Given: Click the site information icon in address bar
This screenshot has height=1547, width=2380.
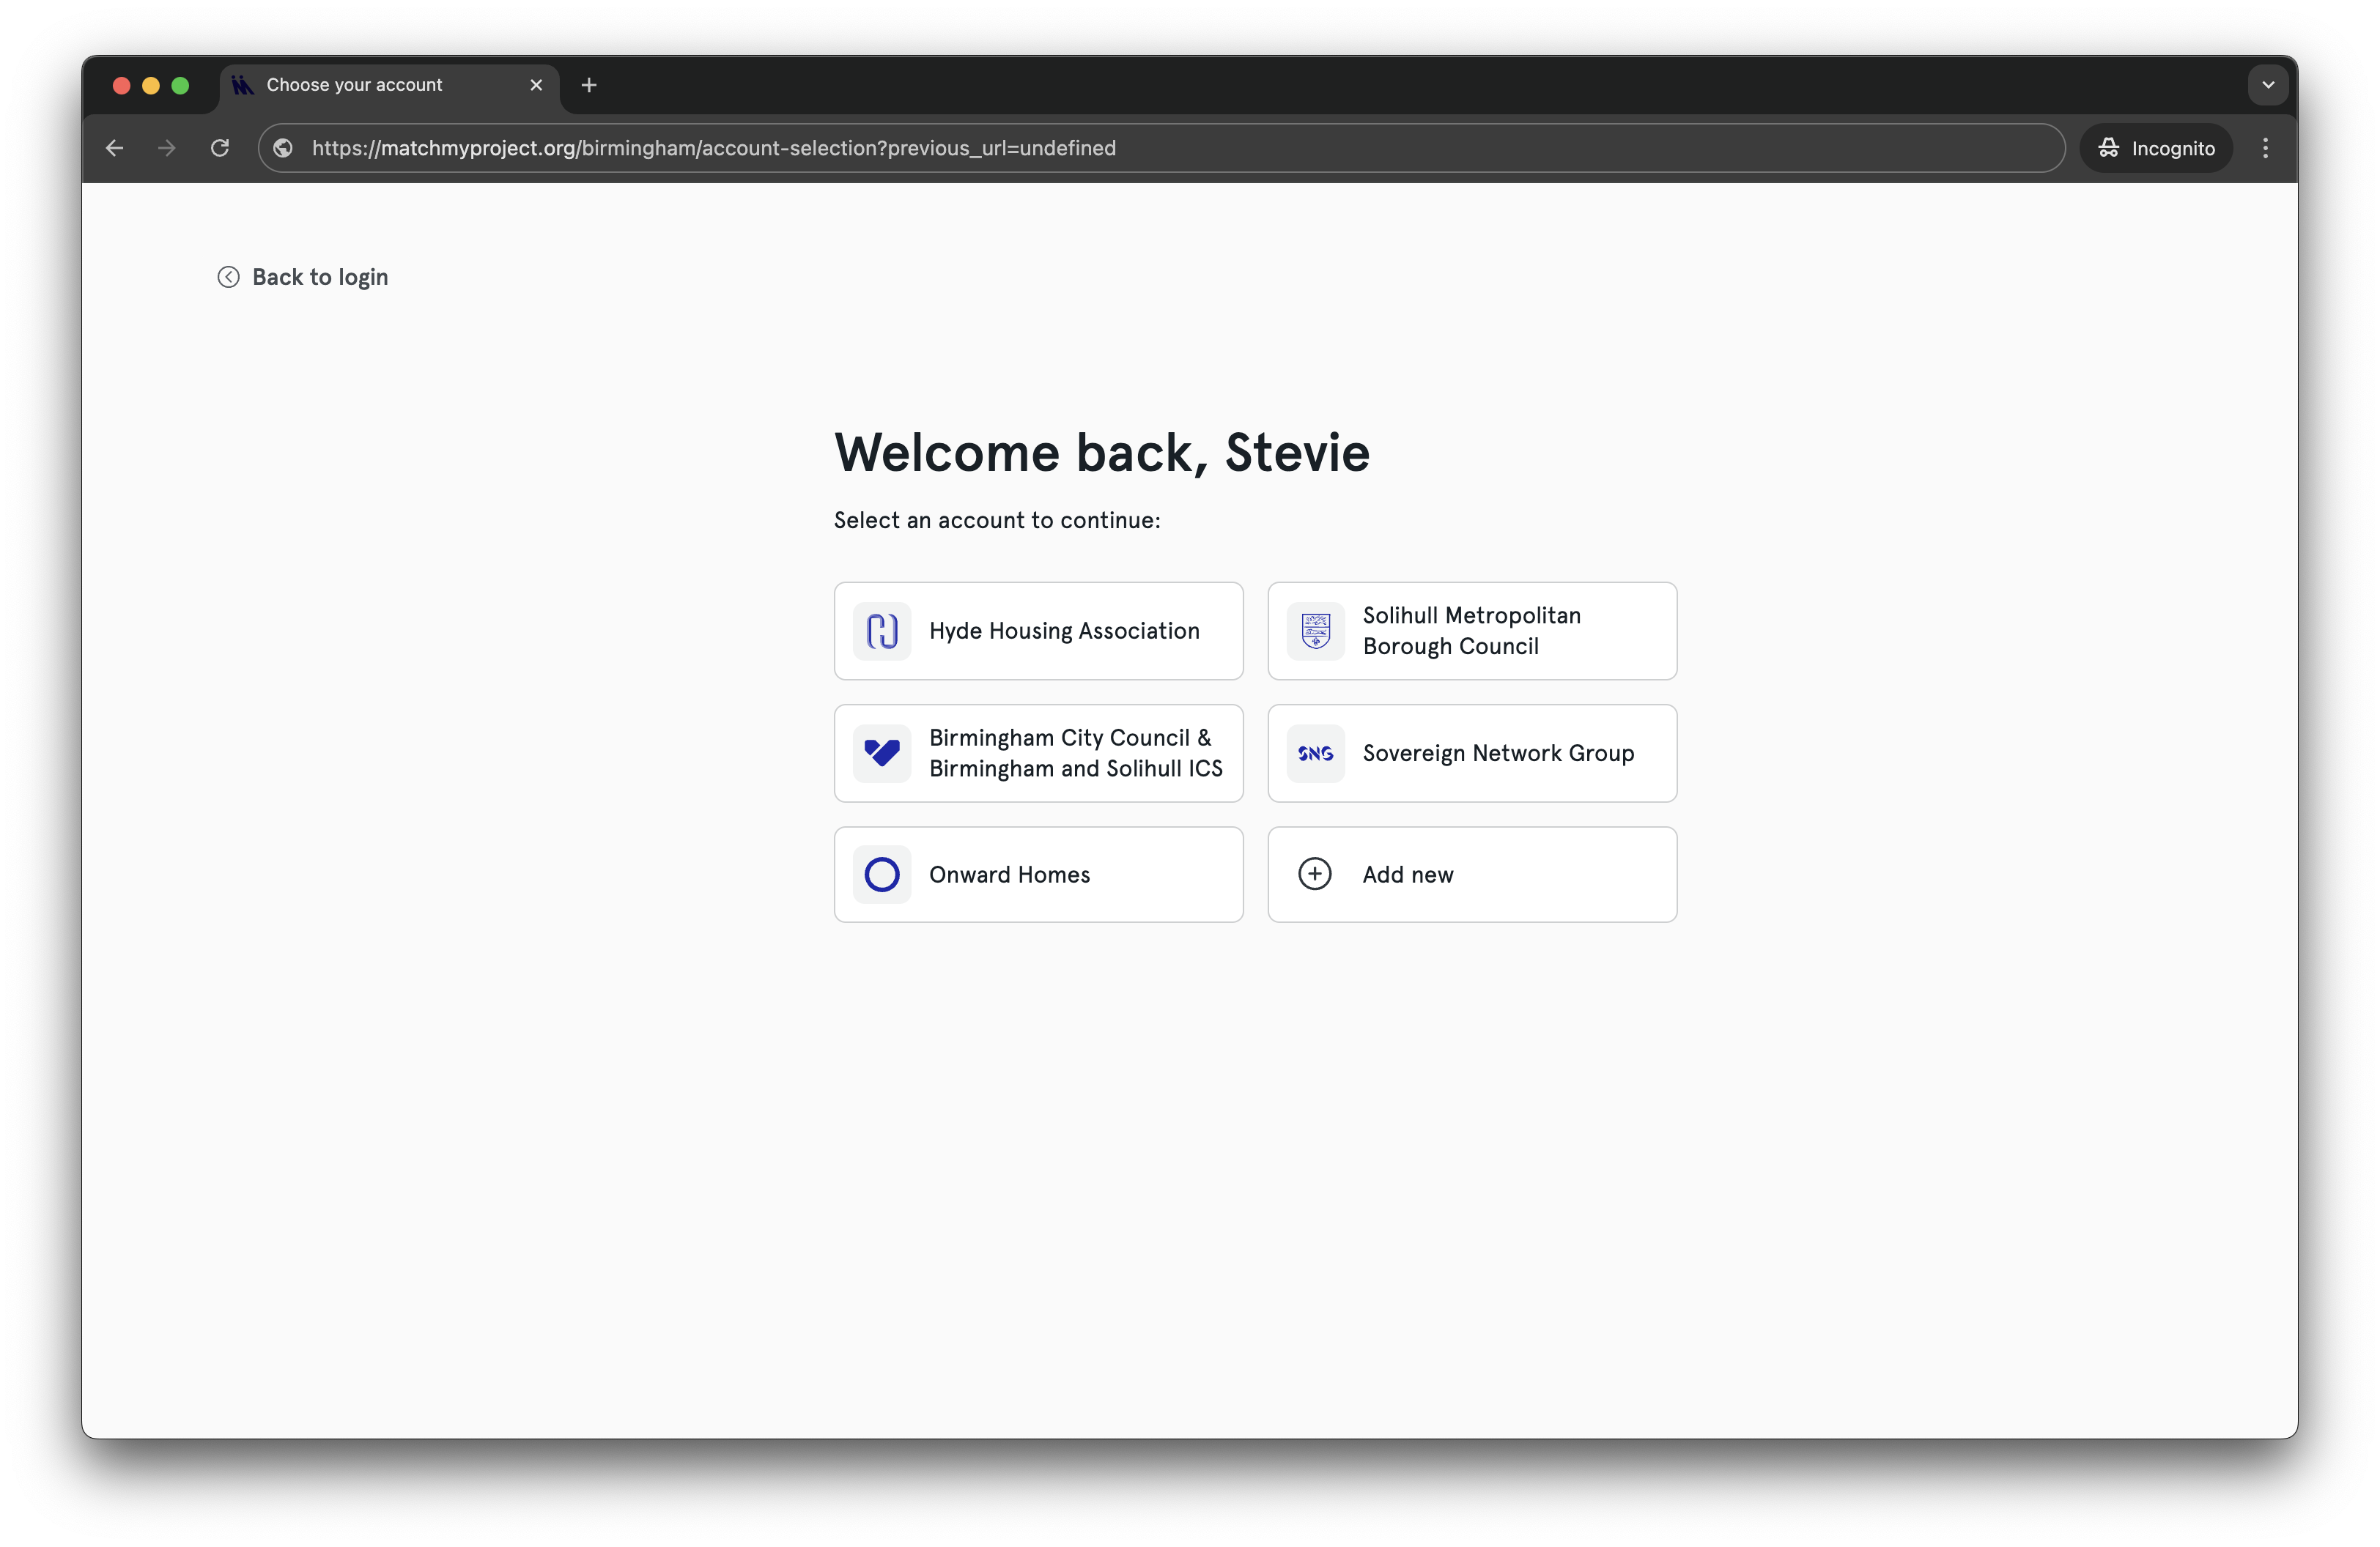Looking at the screenshot, I should pyautogui.click(x=283, y=148).
